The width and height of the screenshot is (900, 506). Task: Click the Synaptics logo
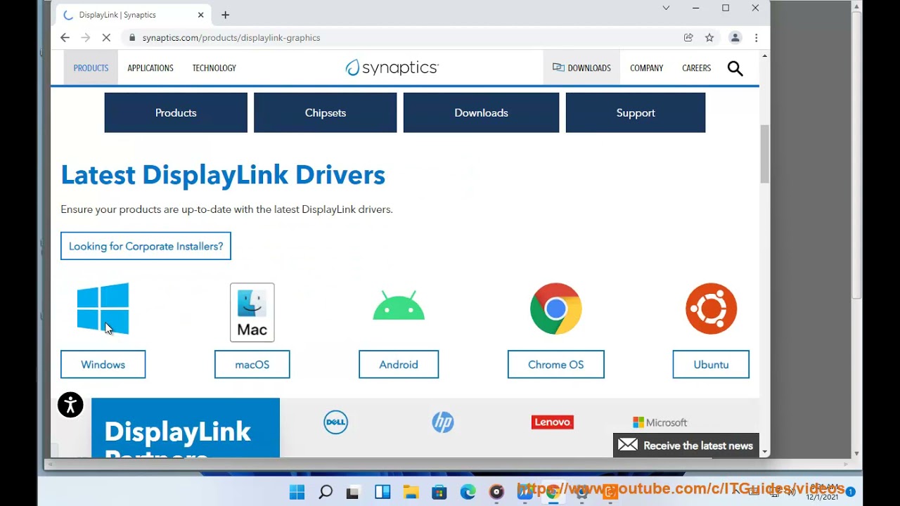(392, 67)
